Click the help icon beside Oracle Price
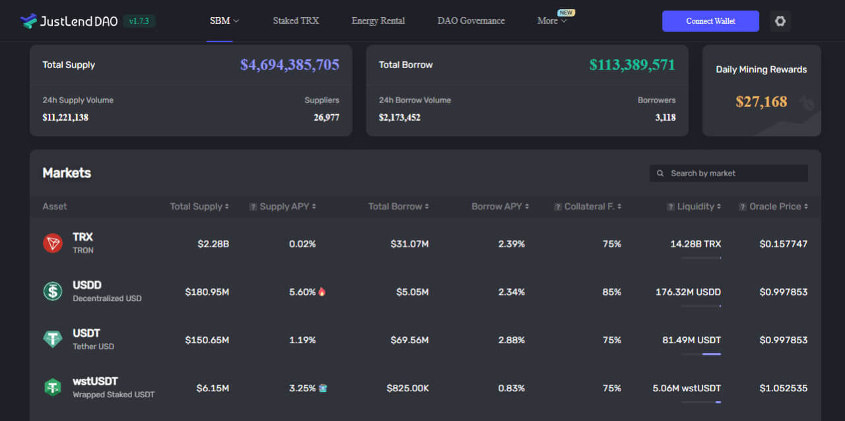 tap(743, 207)
